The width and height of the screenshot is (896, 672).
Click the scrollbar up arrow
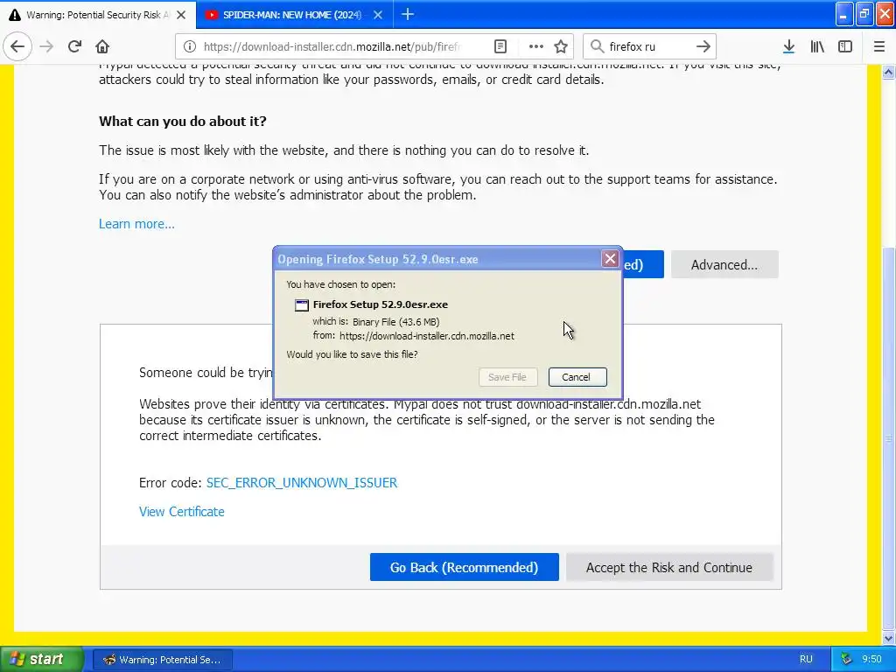[x=889, y=73]
